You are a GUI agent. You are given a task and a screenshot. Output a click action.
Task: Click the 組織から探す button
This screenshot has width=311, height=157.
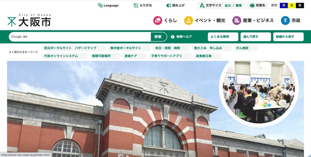tap(288, 37)
